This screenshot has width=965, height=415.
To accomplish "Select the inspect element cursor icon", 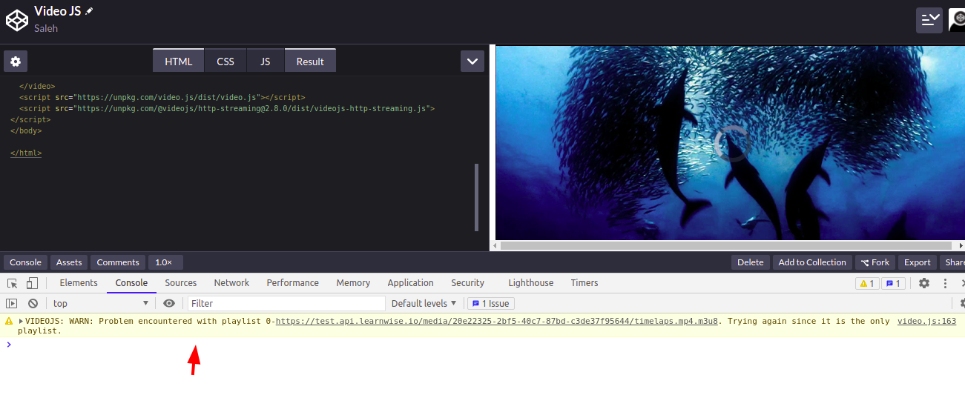I will click(x=13, y=283).
